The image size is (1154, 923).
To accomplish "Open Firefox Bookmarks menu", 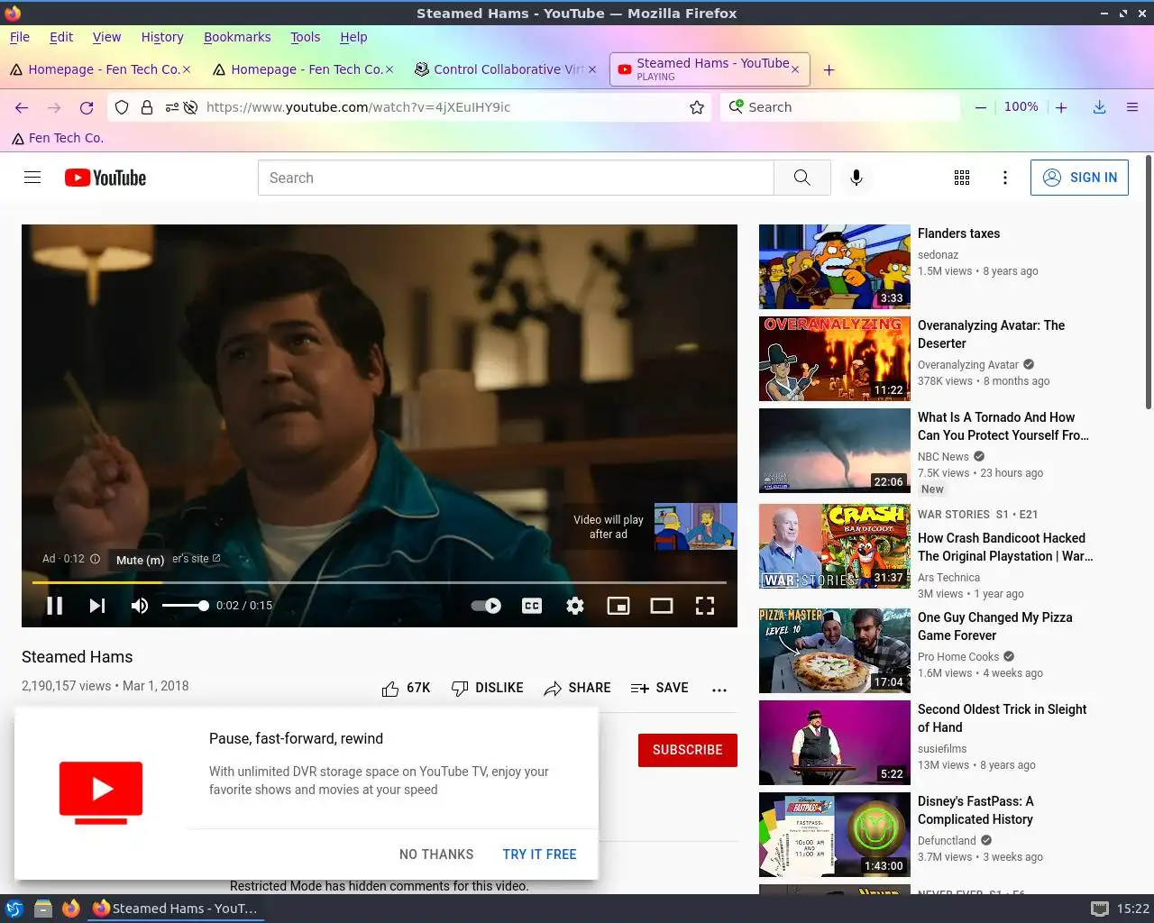I will coord(237,37).
